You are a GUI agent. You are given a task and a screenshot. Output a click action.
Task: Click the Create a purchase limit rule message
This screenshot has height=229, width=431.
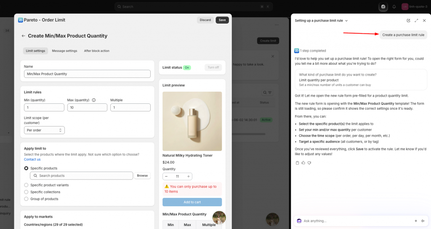pyautogui.click(x=403, y=35)
